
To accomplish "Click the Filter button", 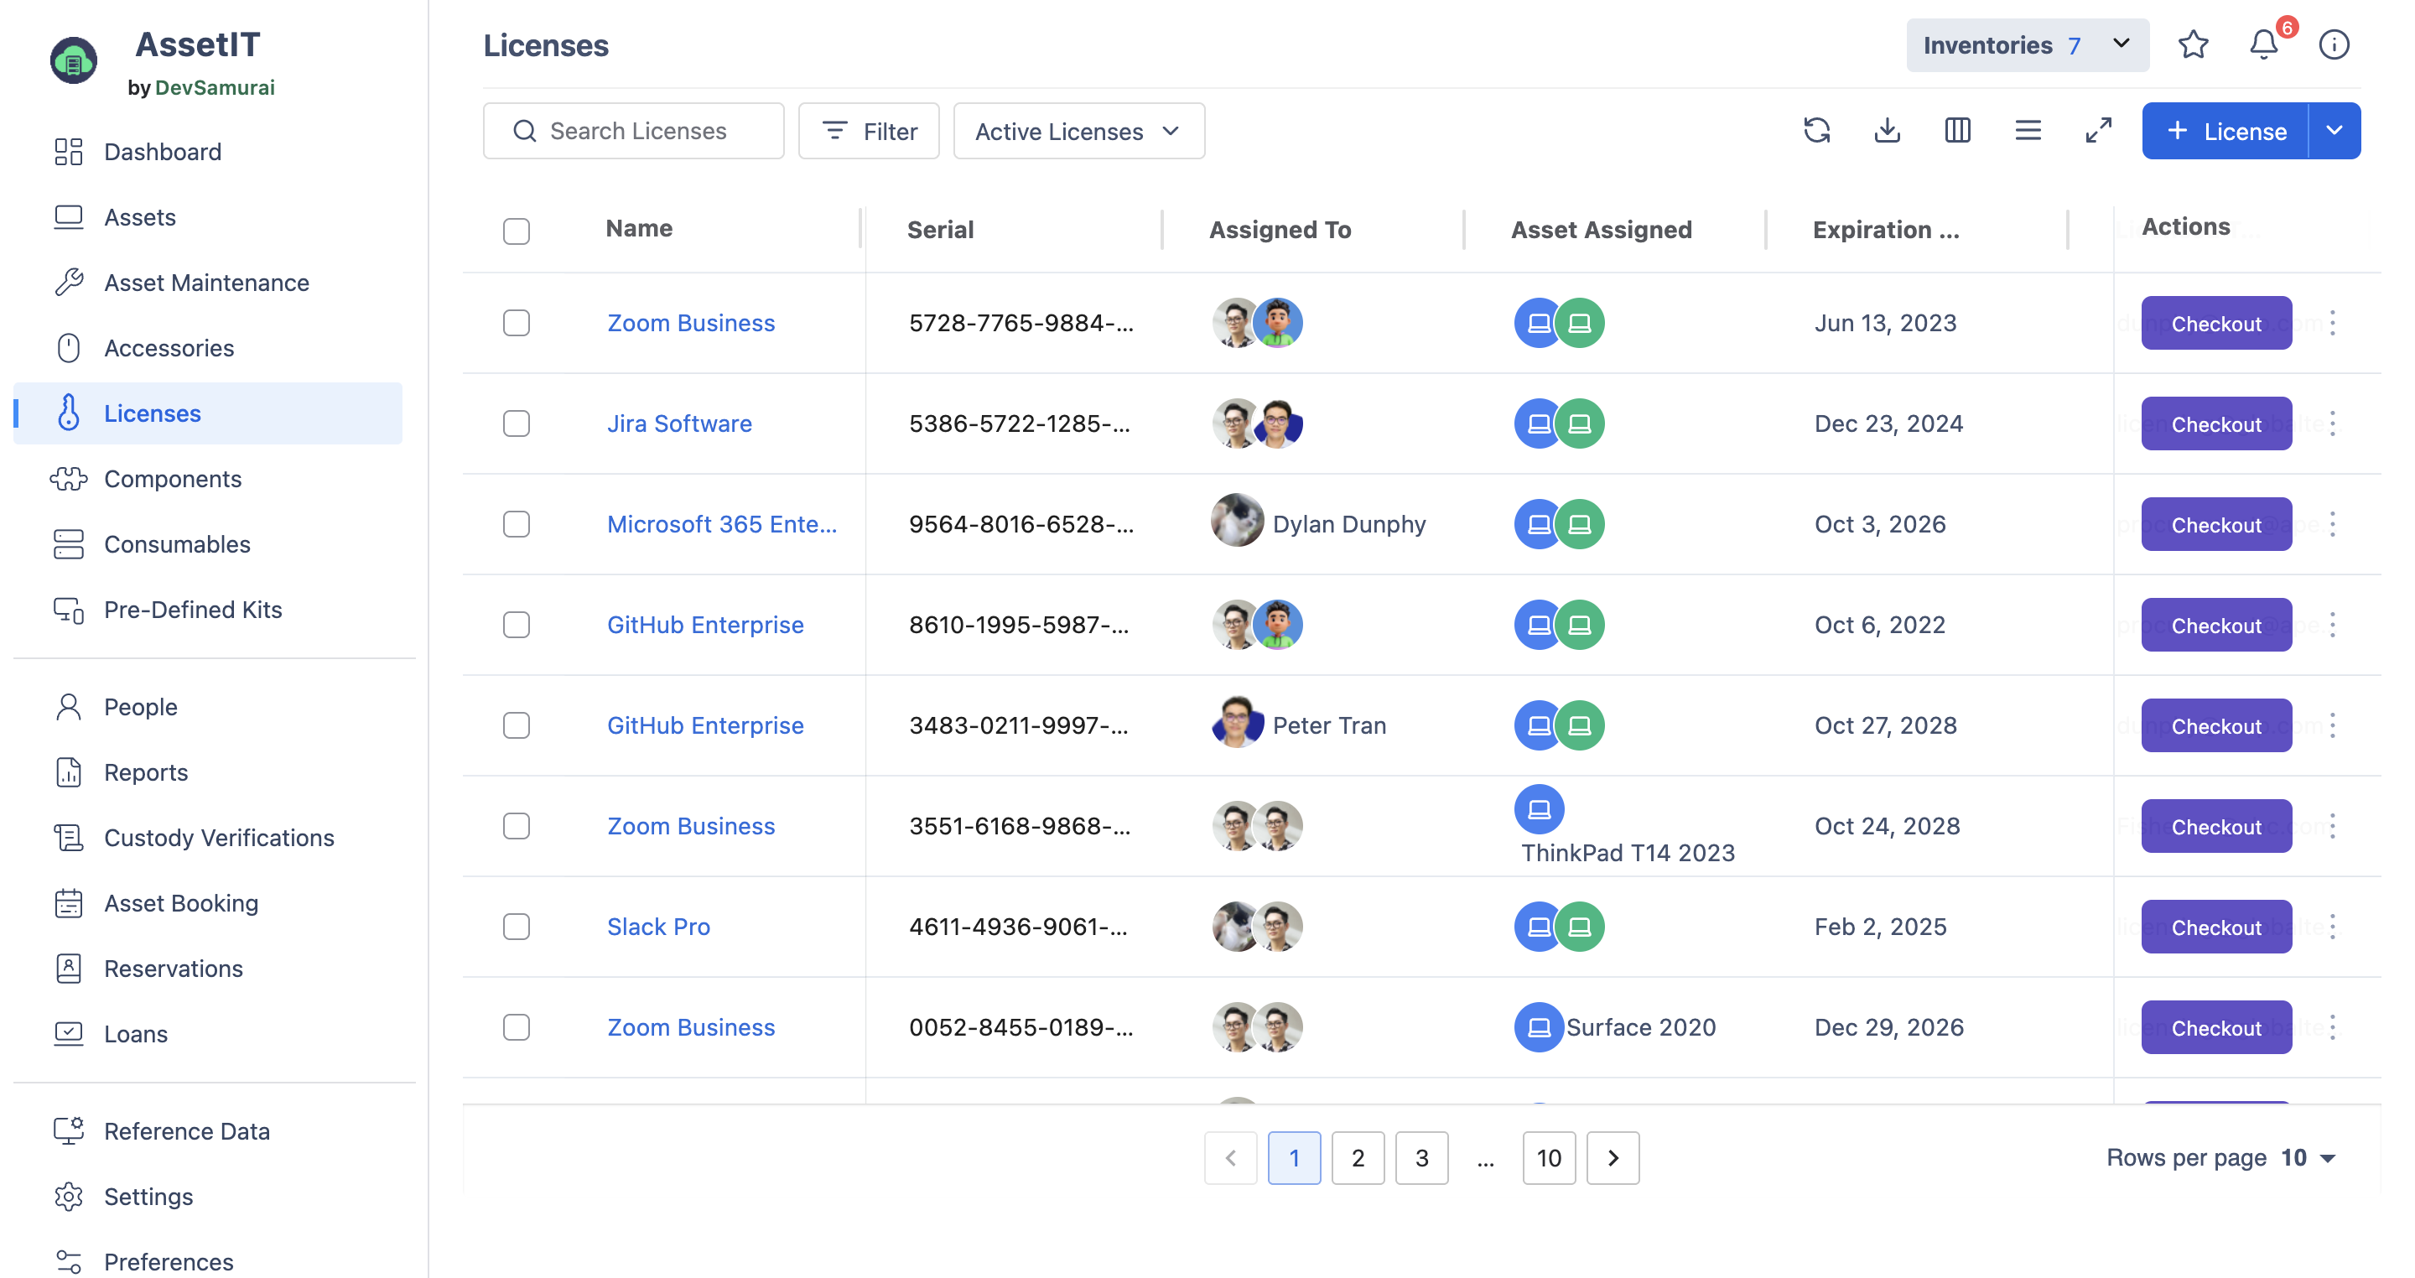I will point(868,130).
